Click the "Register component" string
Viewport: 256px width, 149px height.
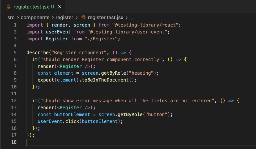click(79, 53)
